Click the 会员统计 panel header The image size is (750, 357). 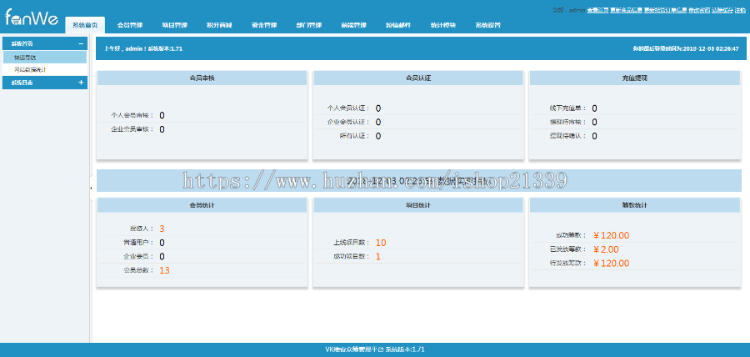202,205
